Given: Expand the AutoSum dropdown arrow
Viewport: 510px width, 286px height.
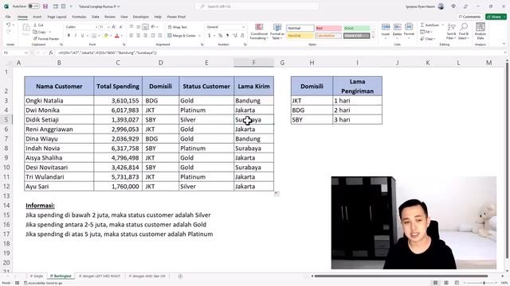Looking at the screenshot, I should 443,25.
